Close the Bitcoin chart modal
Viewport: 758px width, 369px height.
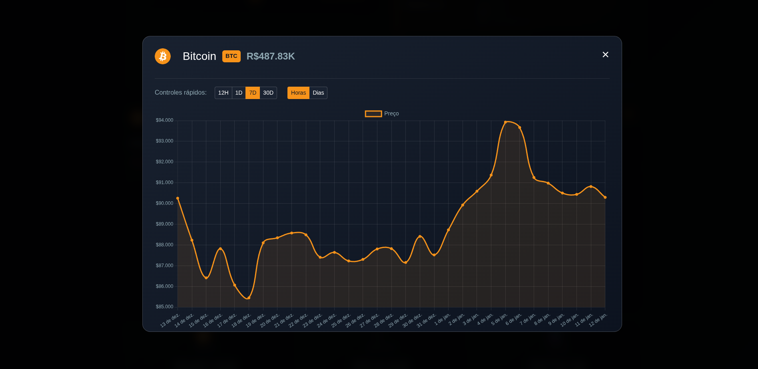coord(605,55)
